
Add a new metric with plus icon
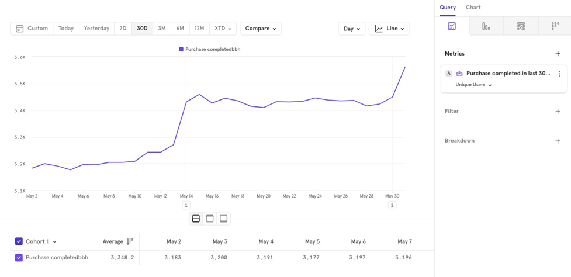point(558,54)
